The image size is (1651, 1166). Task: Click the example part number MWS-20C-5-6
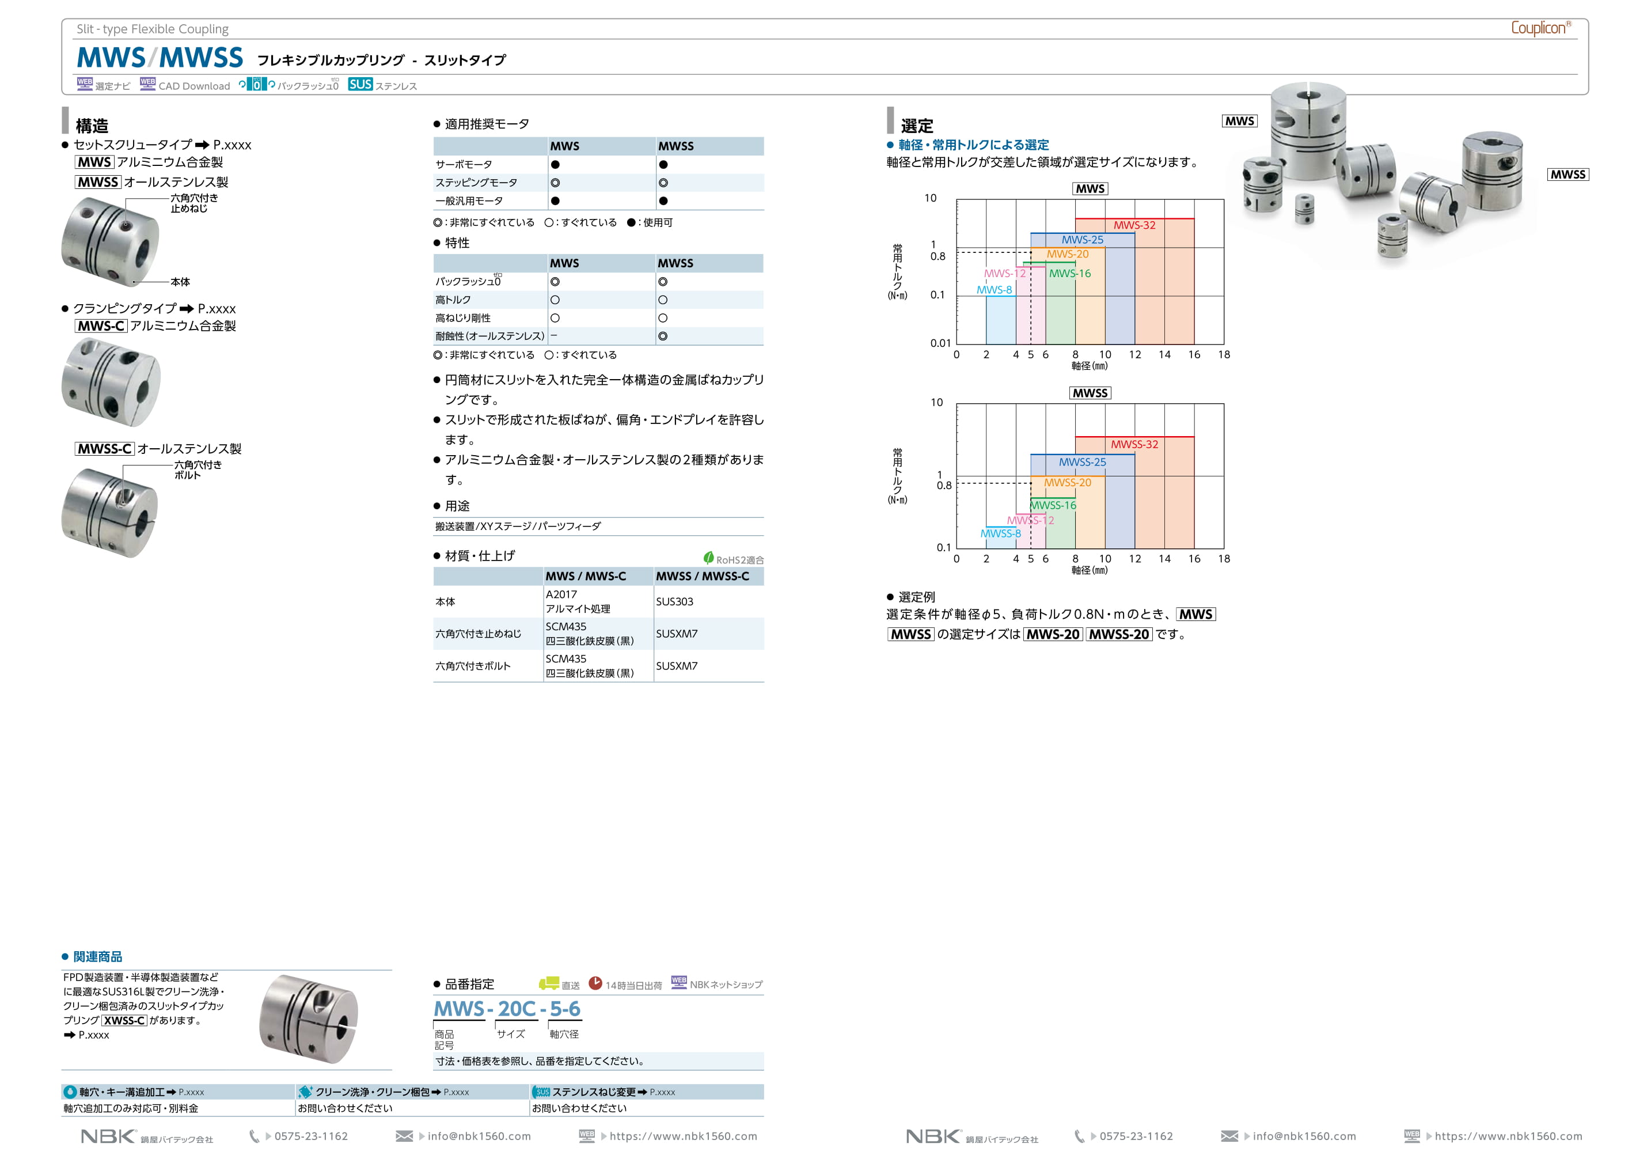point(506,1009)
